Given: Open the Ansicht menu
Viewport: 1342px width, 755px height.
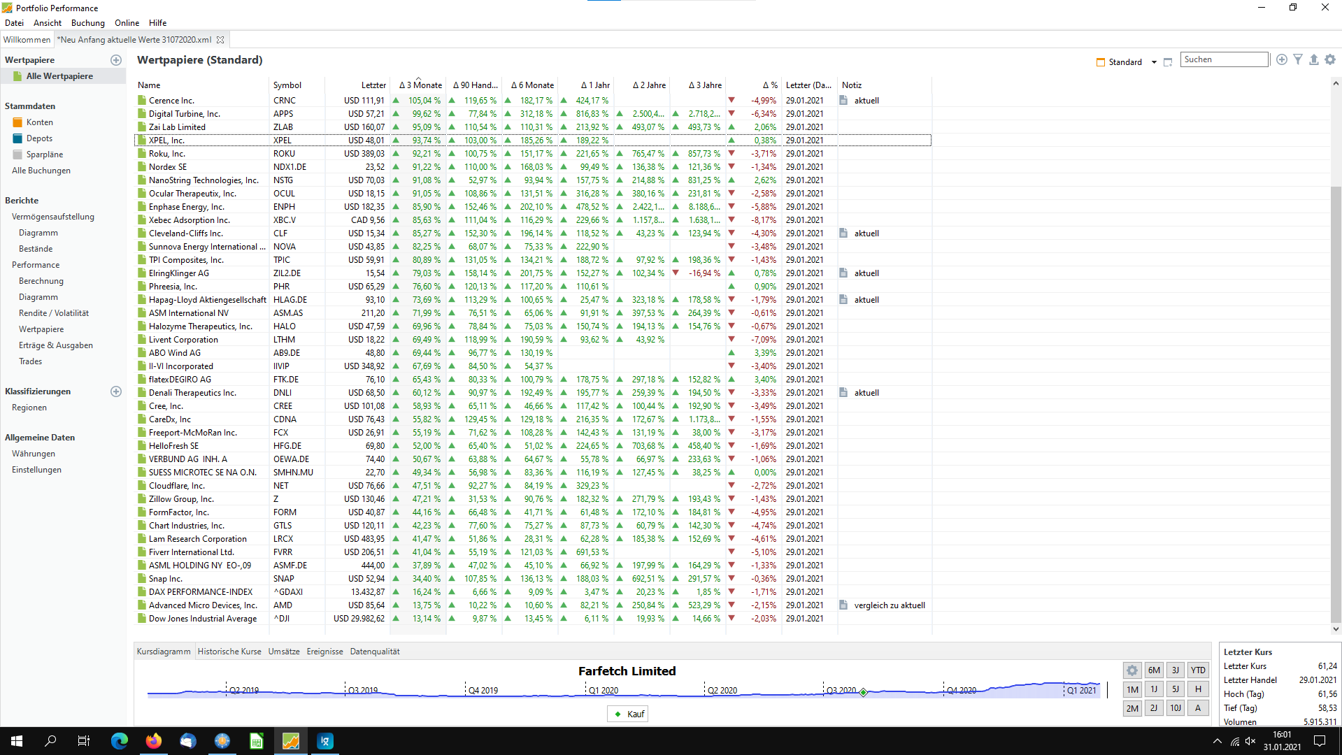Looking at the screenshot, I should [x=48, y=23].
